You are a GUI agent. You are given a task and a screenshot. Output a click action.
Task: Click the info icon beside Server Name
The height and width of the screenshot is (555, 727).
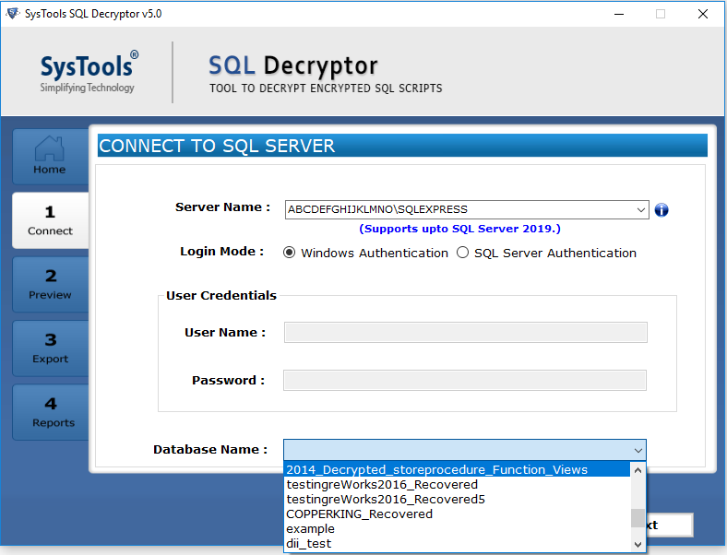[661, 210]
